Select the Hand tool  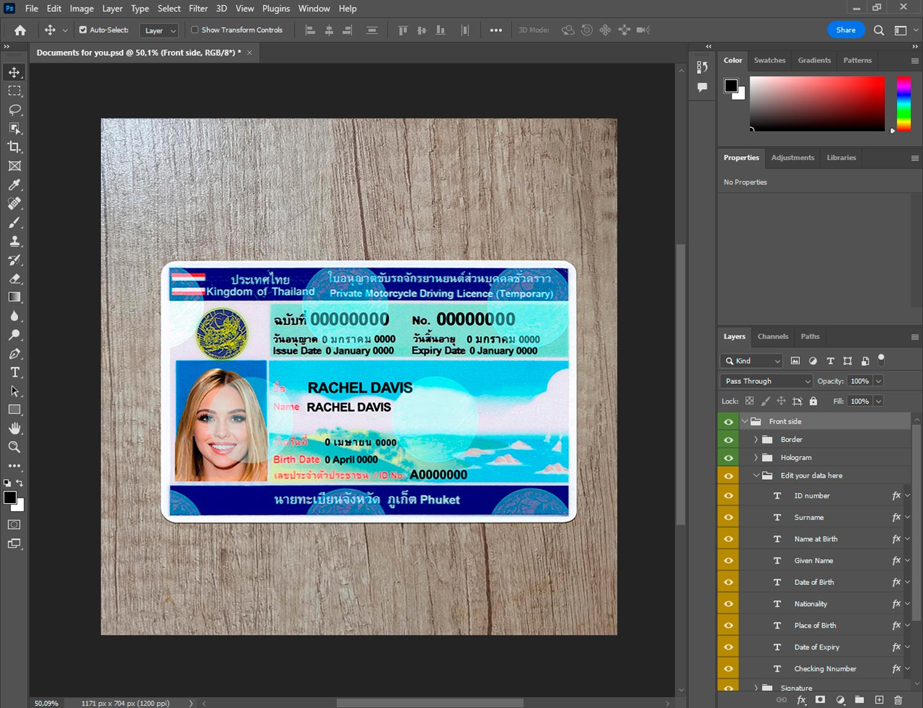point(15,428)
